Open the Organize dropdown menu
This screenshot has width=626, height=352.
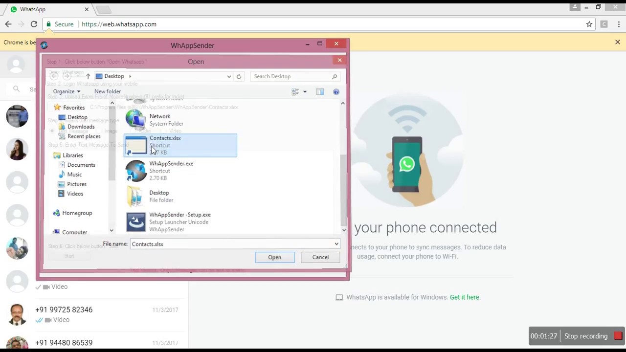(x=67, y=91)
